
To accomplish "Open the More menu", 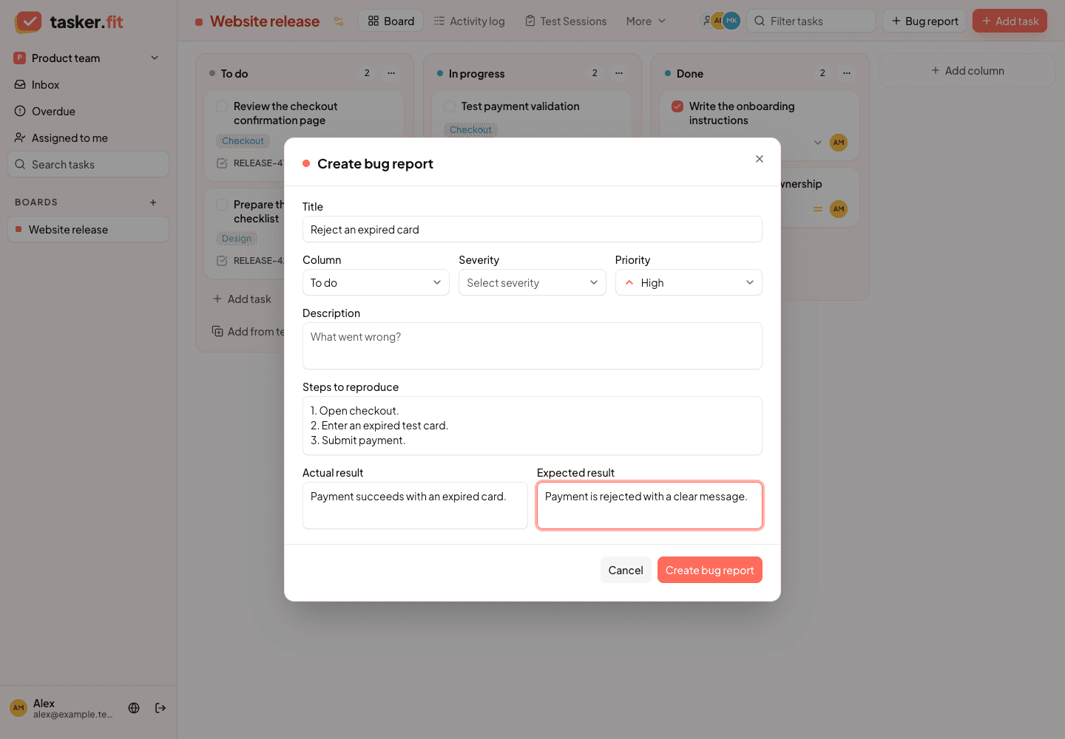I will [x=646, y=21].
